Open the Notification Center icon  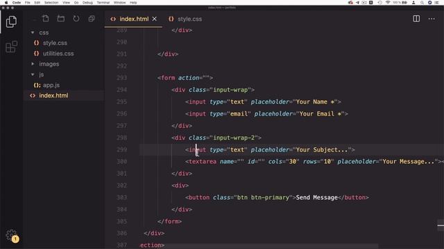pos(437,3)
